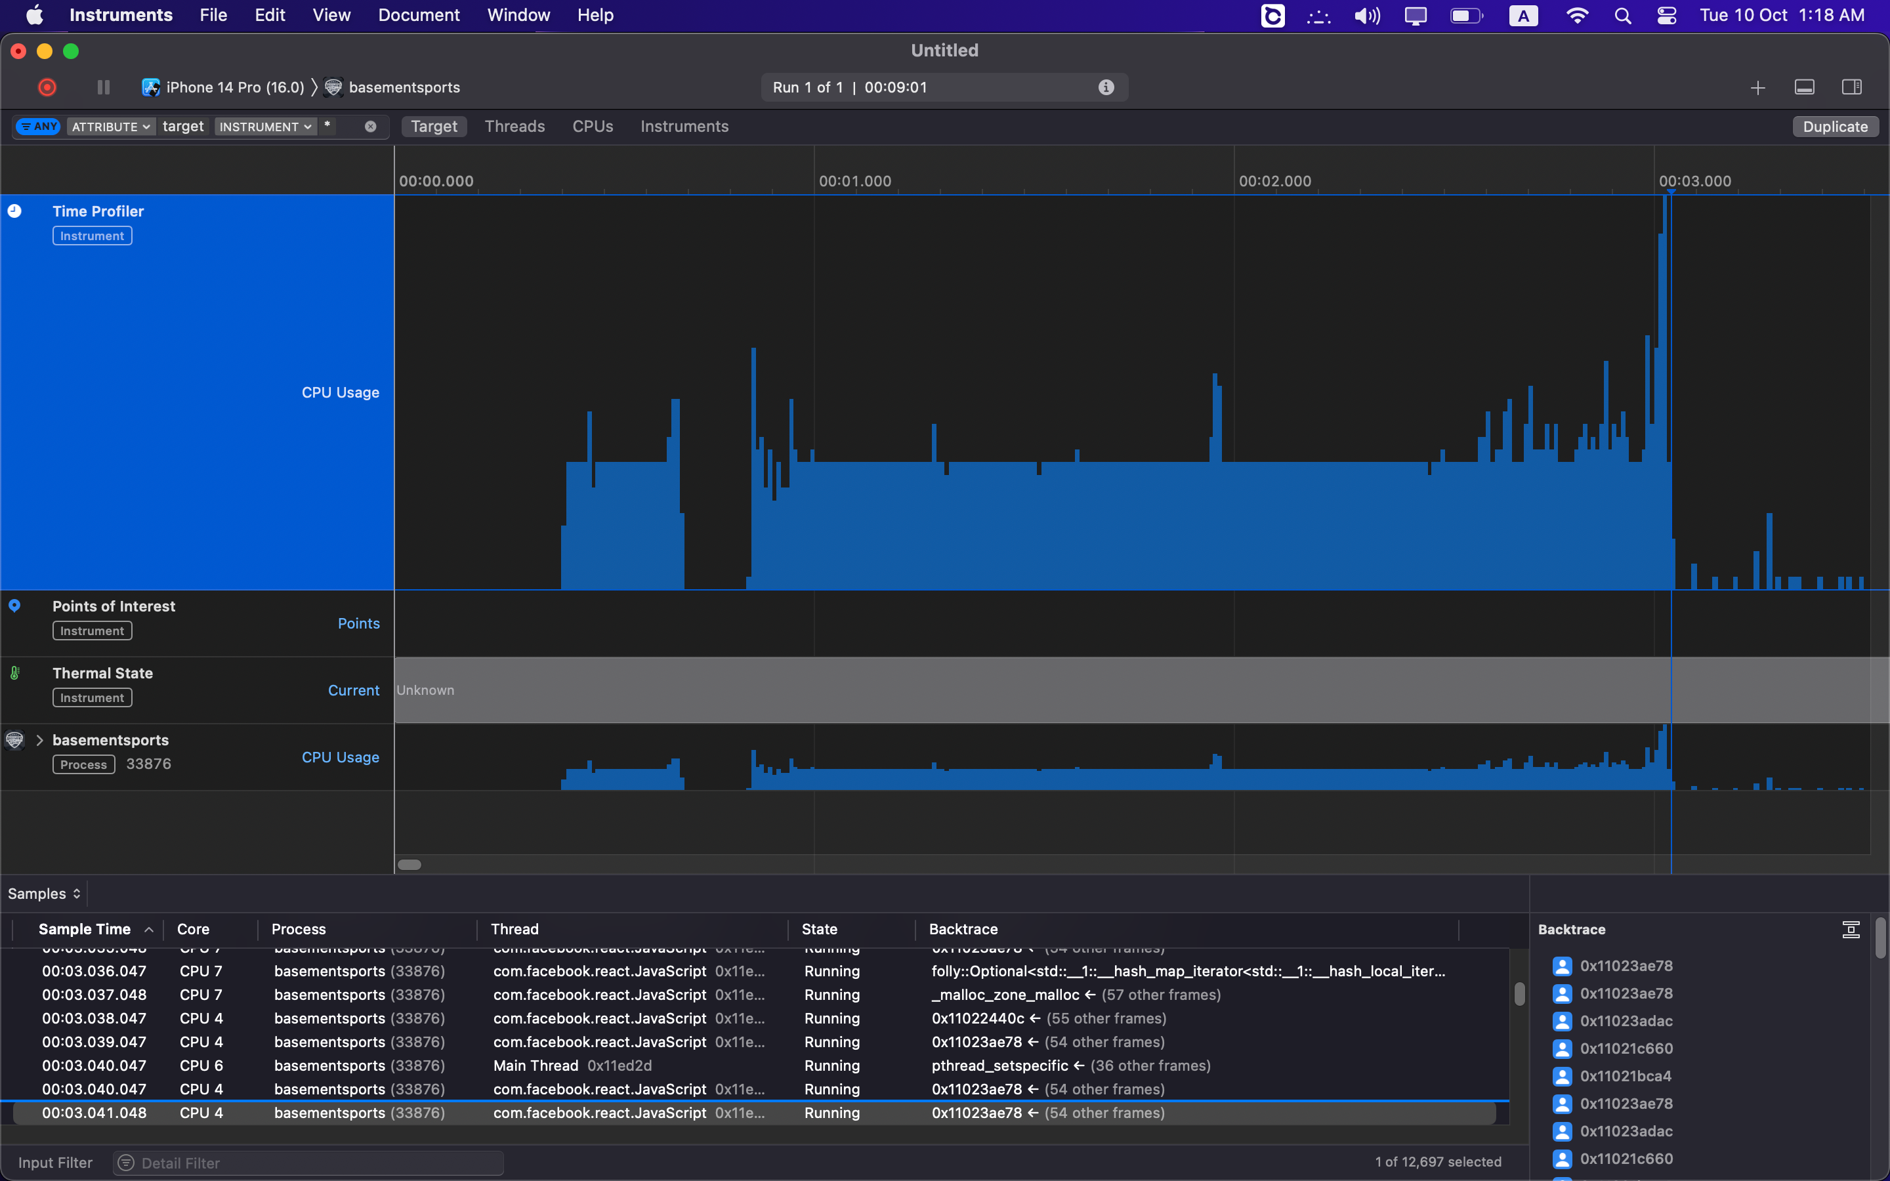Clear the filter with the x icon
Screen dimensions: 1890x1181
tap(370, 127)
